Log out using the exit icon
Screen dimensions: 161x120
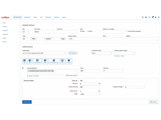pyautogui.click(x=159, y=17)
